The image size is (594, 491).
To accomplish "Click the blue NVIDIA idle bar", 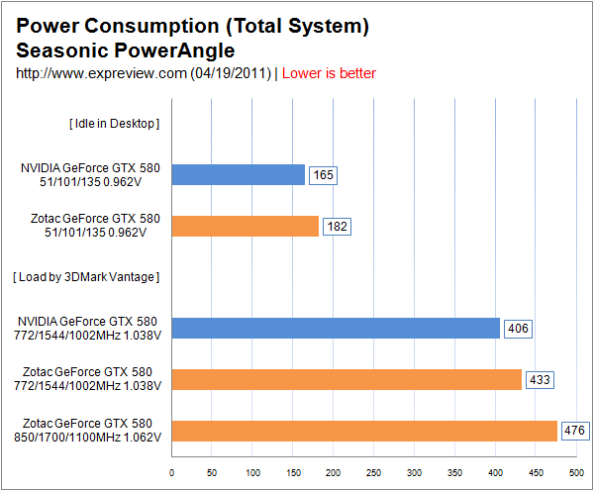I will [238, 175].
